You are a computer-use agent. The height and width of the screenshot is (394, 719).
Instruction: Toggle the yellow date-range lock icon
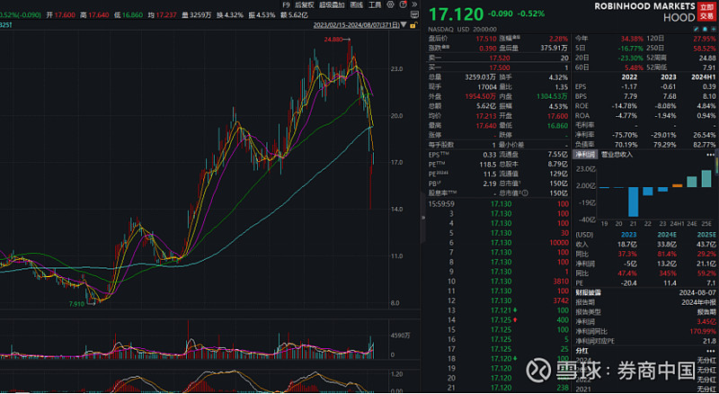coord(413,25)
